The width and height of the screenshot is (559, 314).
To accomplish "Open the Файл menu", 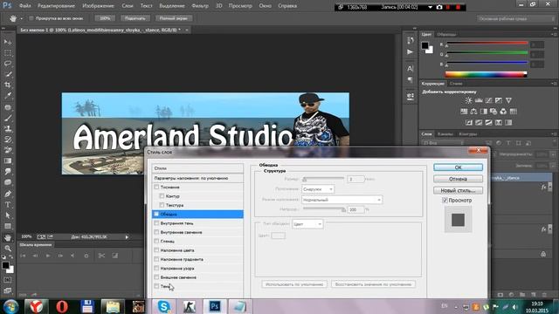I will click(24, 6).
